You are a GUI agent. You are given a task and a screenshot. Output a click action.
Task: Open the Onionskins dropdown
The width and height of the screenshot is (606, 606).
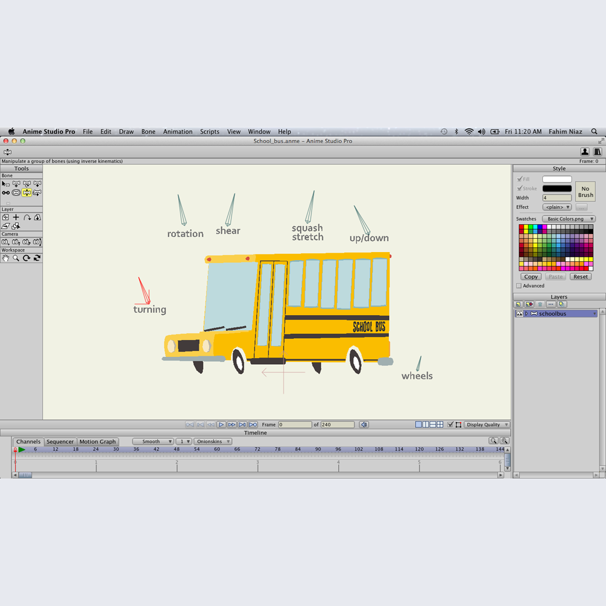click(213, 441)
